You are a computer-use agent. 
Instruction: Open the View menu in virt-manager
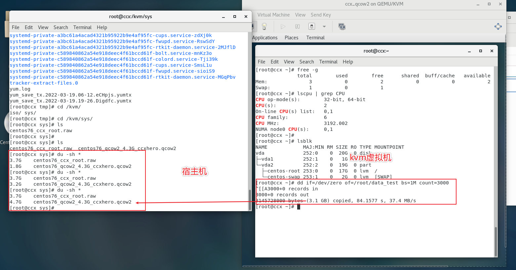[300, 15]
